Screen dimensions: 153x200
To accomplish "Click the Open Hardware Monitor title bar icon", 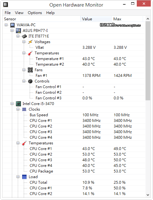I will pos(6,5).
